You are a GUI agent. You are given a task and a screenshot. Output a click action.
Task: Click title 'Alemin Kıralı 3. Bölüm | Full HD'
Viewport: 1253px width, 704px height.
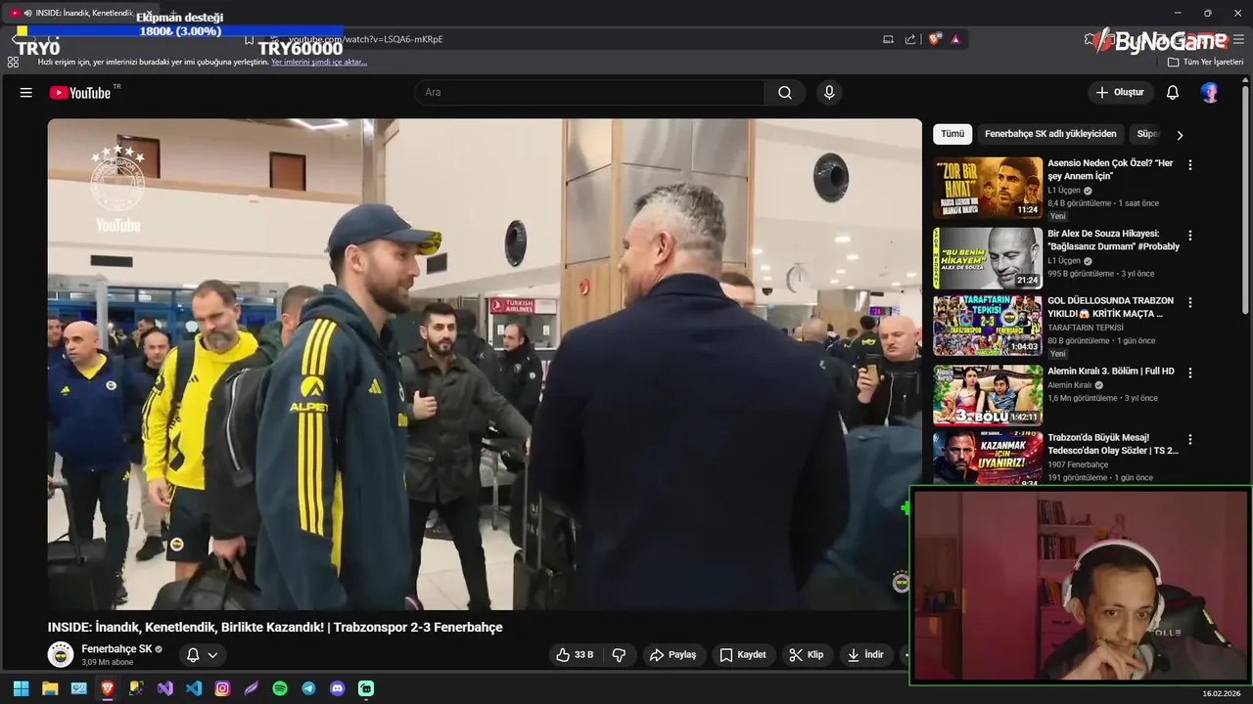point(1111,372)
